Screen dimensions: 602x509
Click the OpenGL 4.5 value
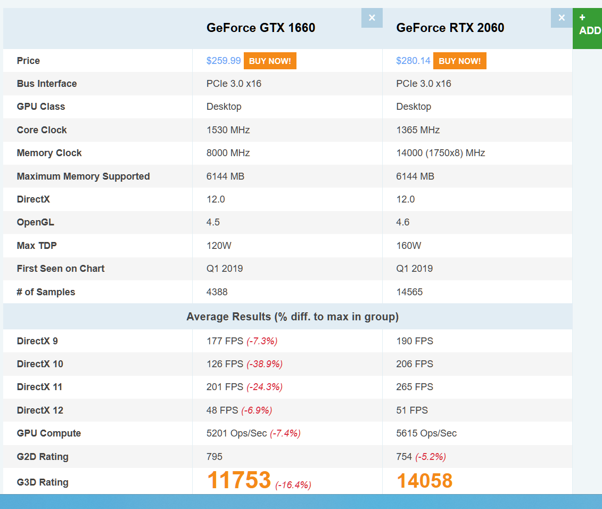213,222
